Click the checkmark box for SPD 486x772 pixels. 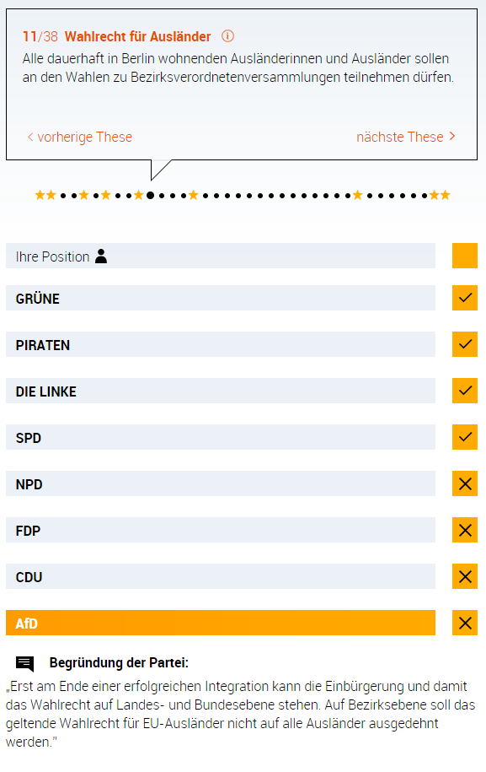(465, 437)
